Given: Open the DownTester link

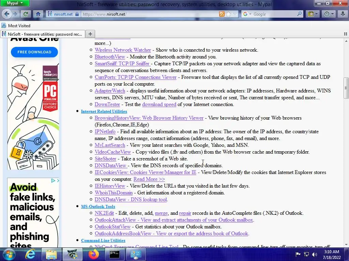Looking at the screenshot, I should (107, 104).
